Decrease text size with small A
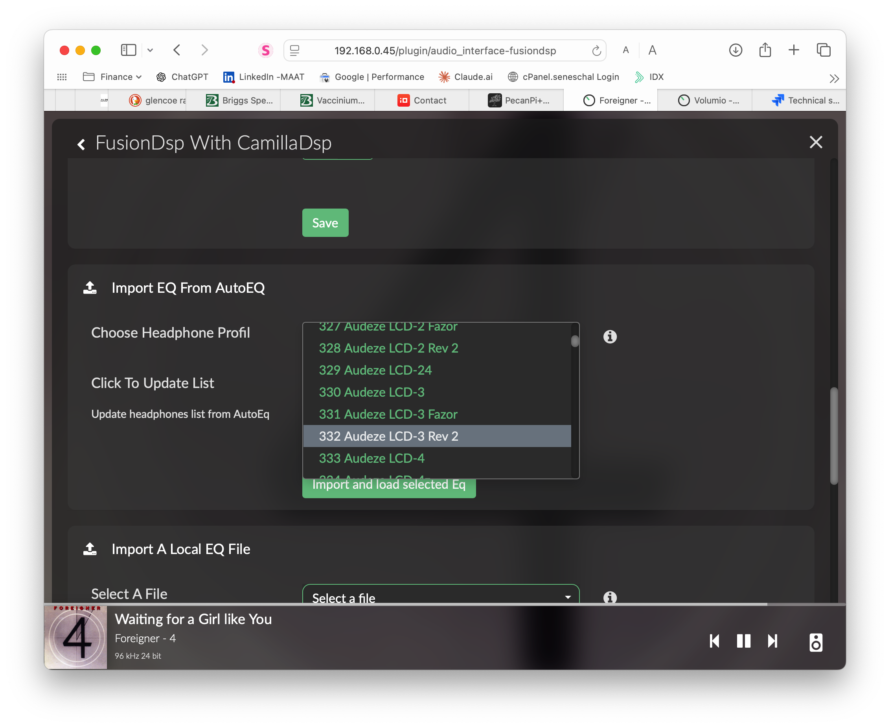890x728 pixels. (626, 50)
